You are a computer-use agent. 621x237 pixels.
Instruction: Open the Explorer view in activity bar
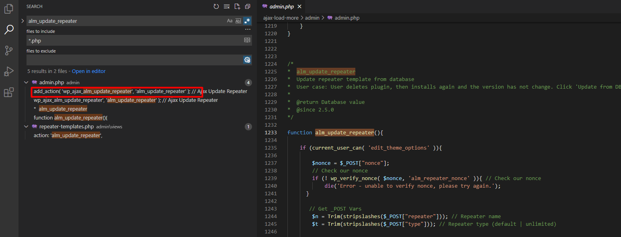tap(9, 8)
